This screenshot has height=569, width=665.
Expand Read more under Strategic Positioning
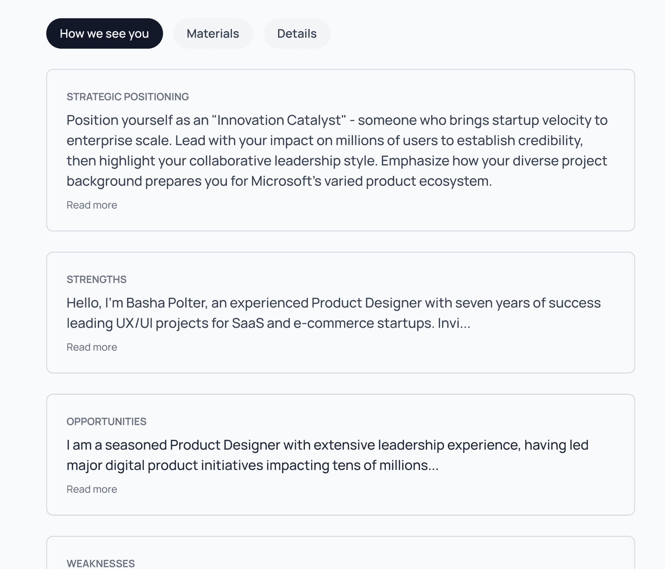[92, 205]
